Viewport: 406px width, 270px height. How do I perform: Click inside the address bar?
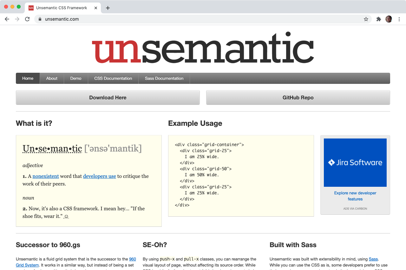click(127, 19)
